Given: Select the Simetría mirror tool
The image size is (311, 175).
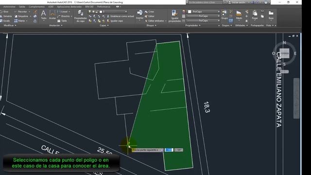Looking at the screenshot, I should (x=6, y=16).
